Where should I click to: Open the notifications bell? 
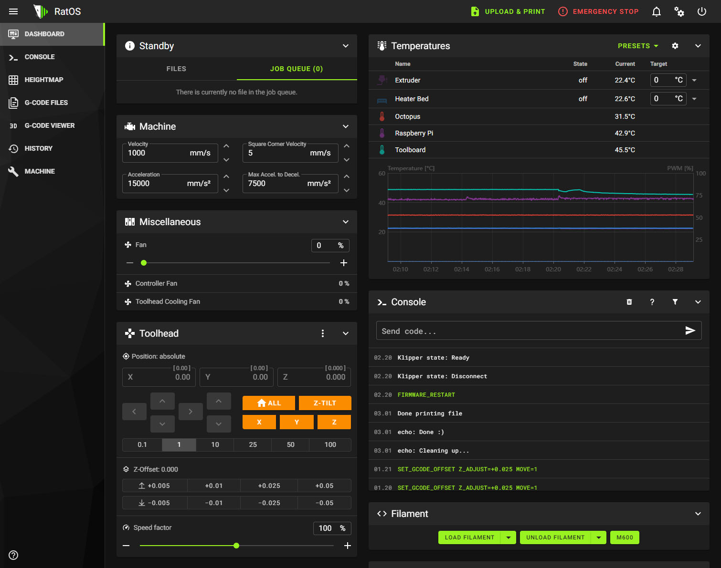coord(657,11)
